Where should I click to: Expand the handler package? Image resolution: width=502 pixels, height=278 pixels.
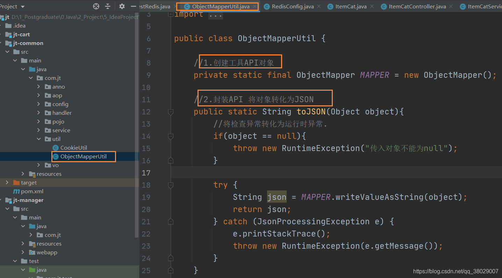(x=38, y=113)
